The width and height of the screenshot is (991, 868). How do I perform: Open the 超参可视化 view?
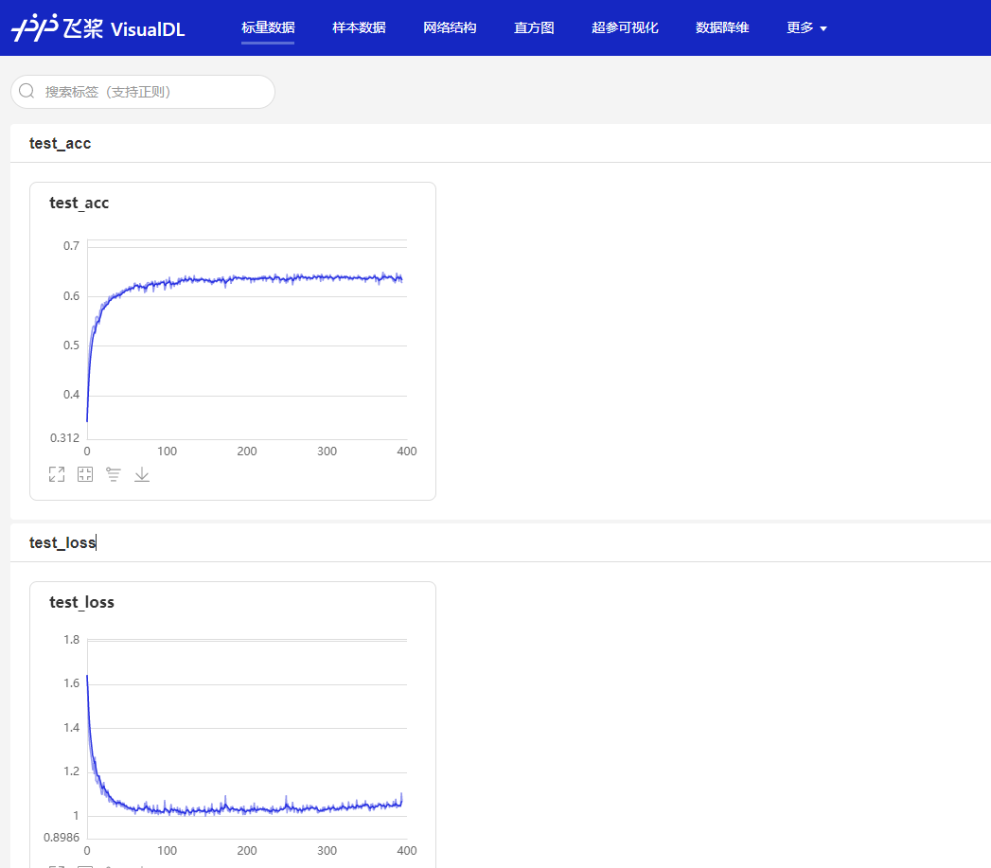pos(625,27)
